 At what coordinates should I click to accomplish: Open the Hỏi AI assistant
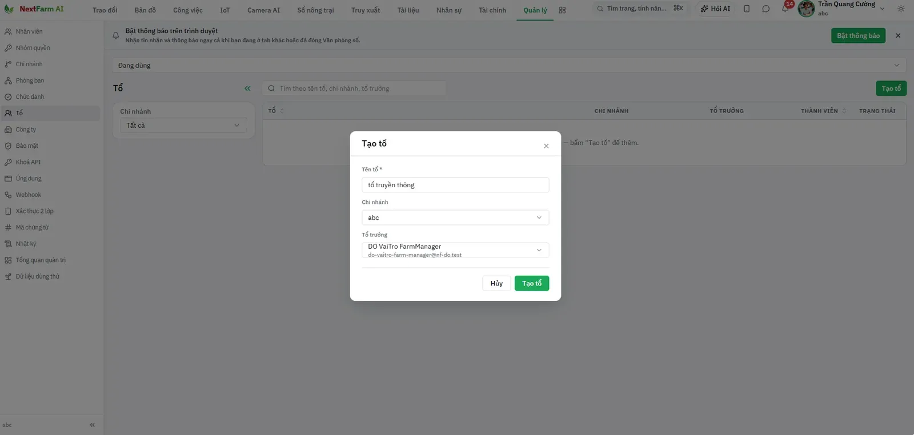click(x=715, y=9)
